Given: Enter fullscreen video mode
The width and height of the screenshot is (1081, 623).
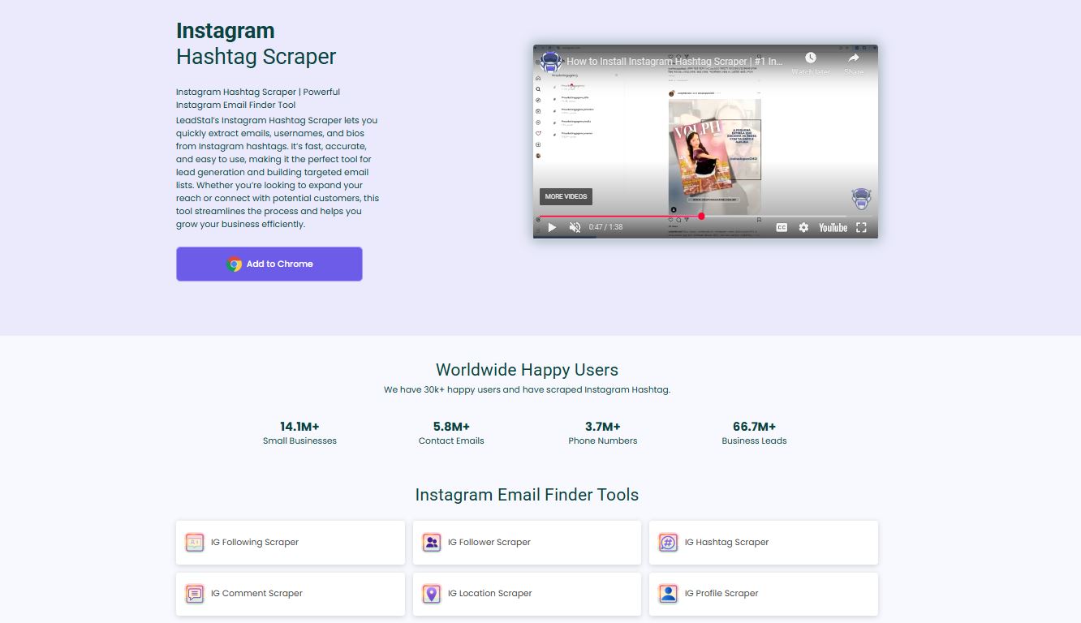Looking at the screenshot, I should (861, 228).
